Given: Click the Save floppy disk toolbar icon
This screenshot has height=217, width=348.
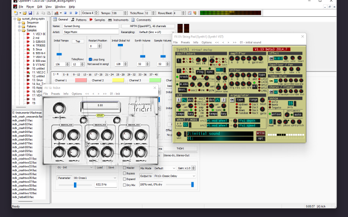Looking at the screenshot, I should (30, 13).
